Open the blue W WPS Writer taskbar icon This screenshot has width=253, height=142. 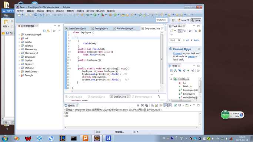click(108, 138)
